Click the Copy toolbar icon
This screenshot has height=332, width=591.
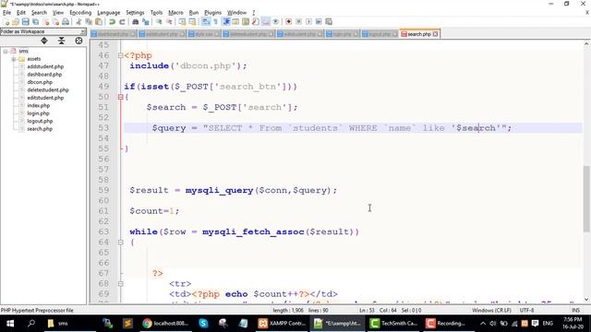pyautogui.click(x=89, y=22)
